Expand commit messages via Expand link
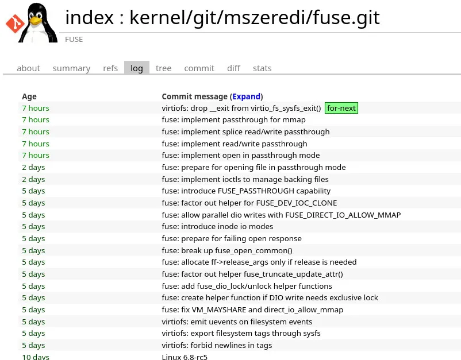The height and width of the screenshot is (360, 461). pos(246,96)
